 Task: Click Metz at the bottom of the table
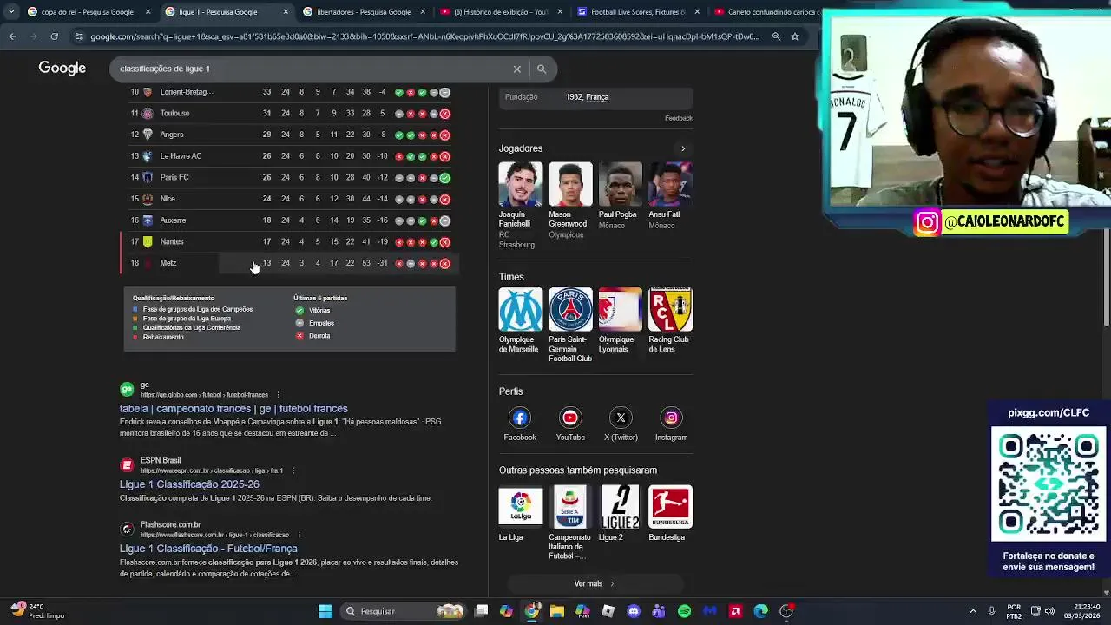click(x=168, y=263)
